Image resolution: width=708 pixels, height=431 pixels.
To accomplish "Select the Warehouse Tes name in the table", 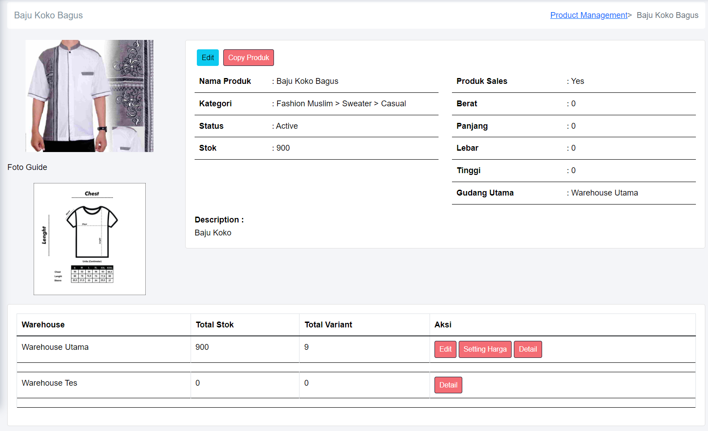I will 49,383.
